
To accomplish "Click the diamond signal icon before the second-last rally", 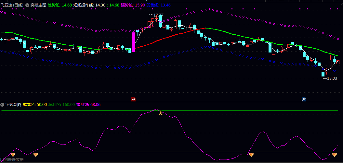I will tap(251, 155).
